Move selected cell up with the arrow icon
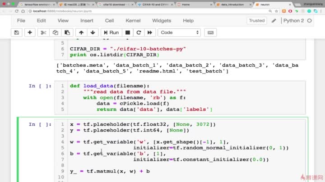Viewport: 325px width, 182px height. coord(81,32)
